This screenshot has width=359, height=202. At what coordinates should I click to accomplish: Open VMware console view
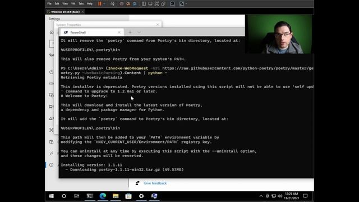pos(172,4)
